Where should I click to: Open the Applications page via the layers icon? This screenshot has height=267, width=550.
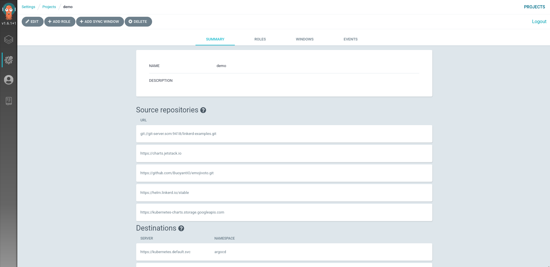pyautogui.click(x=9, y=40)
